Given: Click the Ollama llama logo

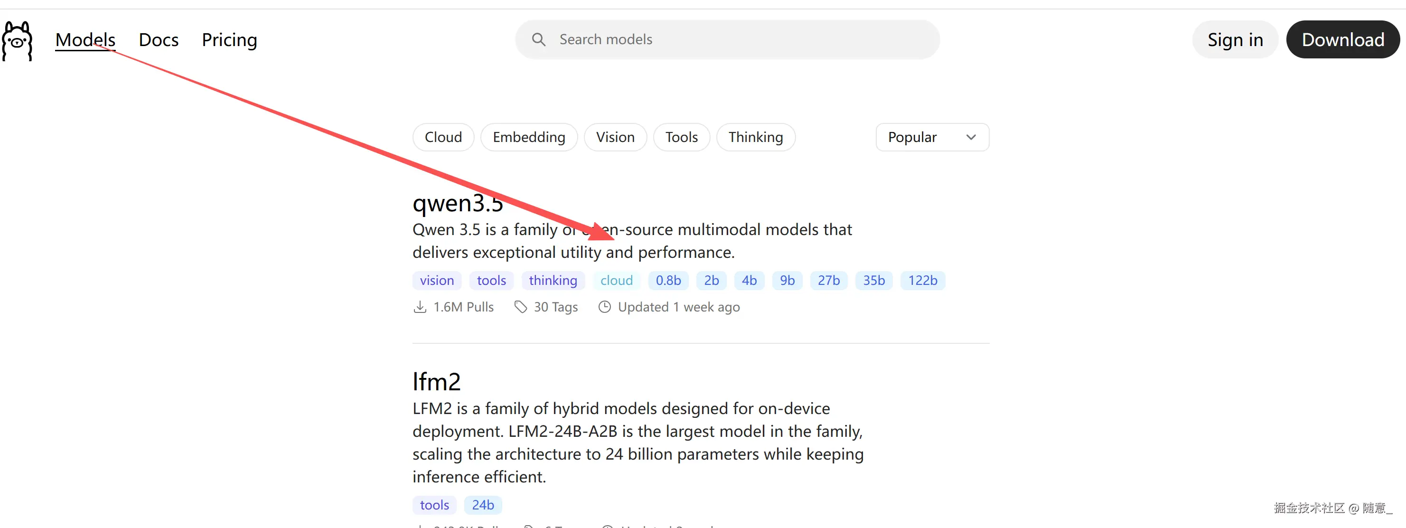Looking at the screenshot, I should click(18, 40).
